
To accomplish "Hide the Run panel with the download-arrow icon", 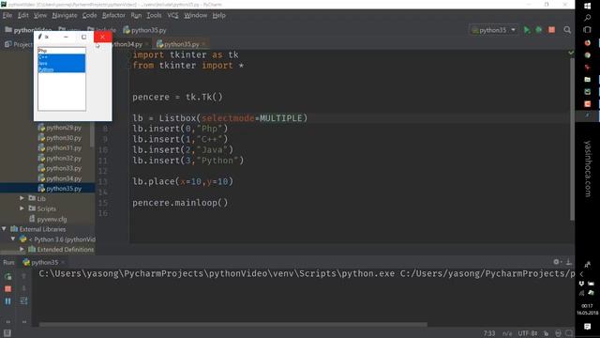I will point(569,262).
